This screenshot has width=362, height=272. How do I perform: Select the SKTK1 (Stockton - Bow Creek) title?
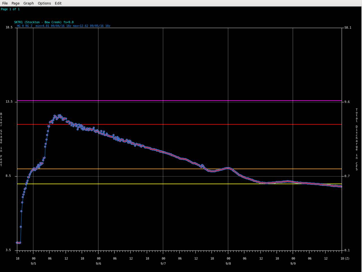(x=44, y=22)
